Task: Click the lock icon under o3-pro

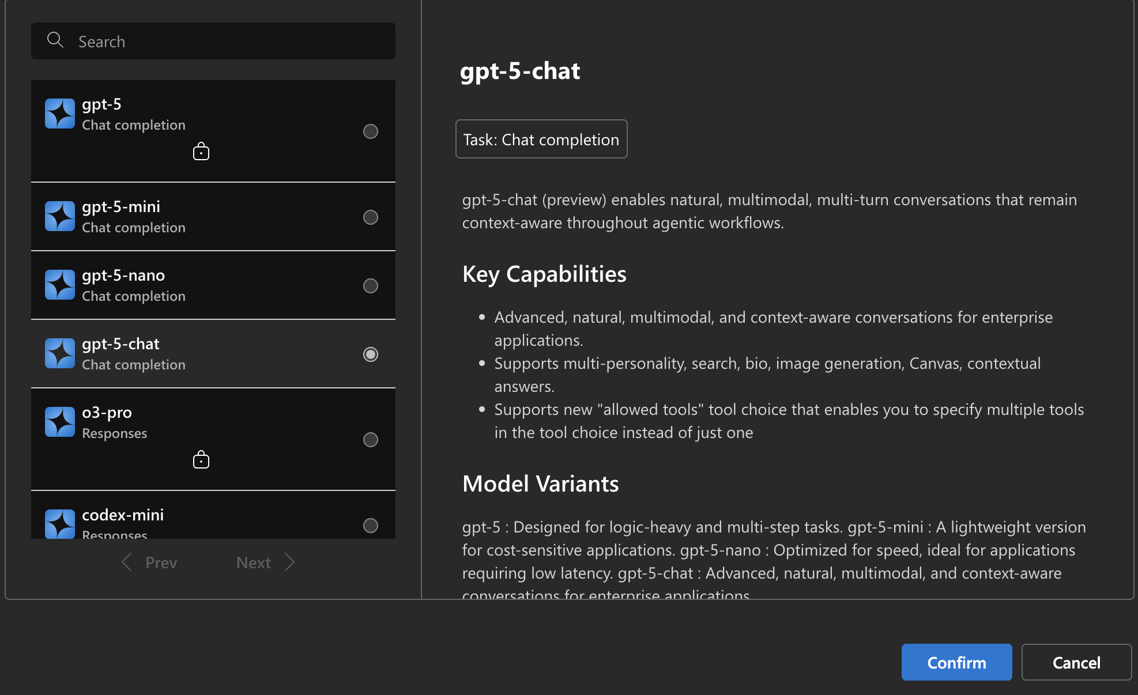Action: (x=201, y=459)
